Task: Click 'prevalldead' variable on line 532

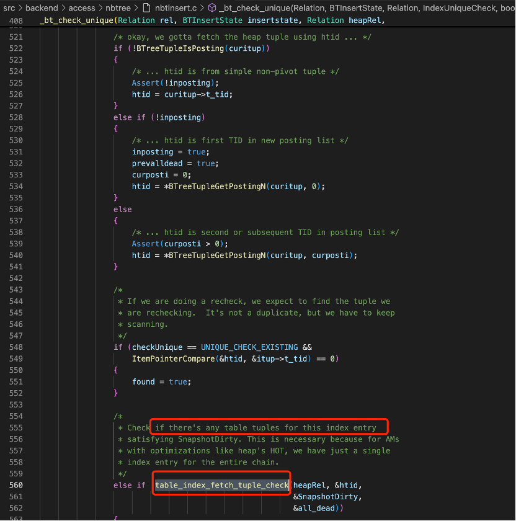Action: (157, 164)
